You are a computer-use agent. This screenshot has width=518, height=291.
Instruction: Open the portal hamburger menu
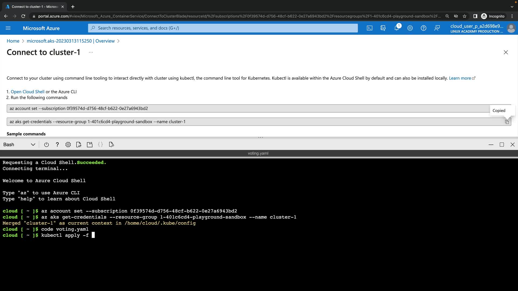8,28
